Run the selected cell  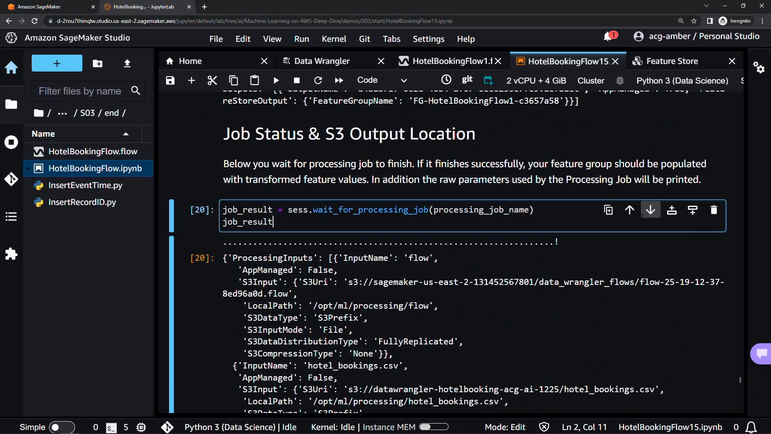coord(276,80)
